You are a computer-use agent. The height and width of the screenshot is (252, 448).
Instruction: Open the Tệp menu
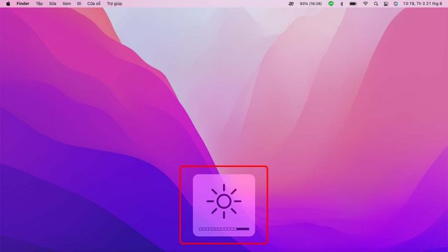(40, 4)
